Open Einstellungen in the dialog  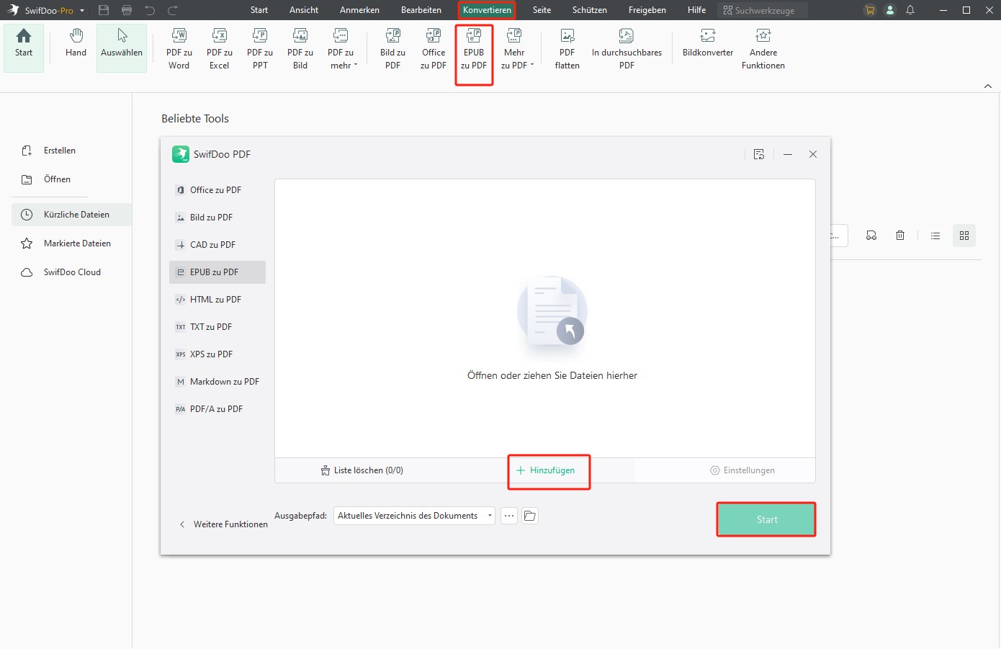coord(742,470)
